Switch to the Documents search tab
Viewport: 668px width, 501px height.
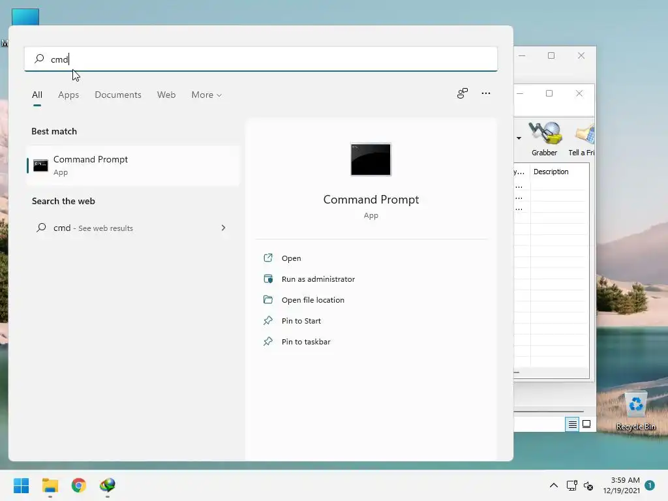pyautogui.click(x=118, y=95)
